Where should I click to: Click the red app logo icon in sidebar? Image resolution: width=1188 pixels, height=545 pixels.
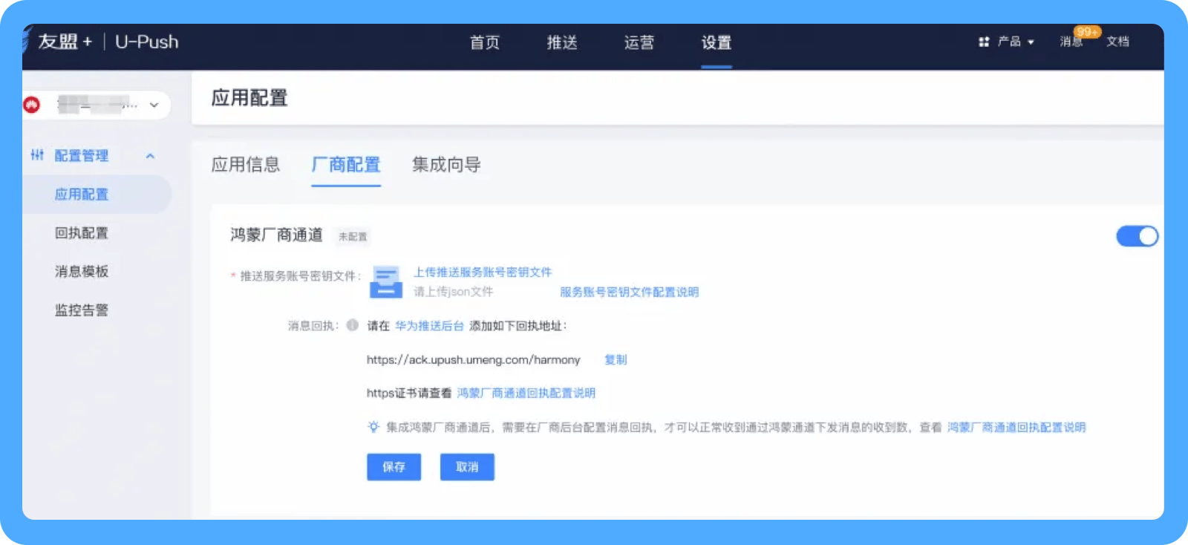coord(31,105)
